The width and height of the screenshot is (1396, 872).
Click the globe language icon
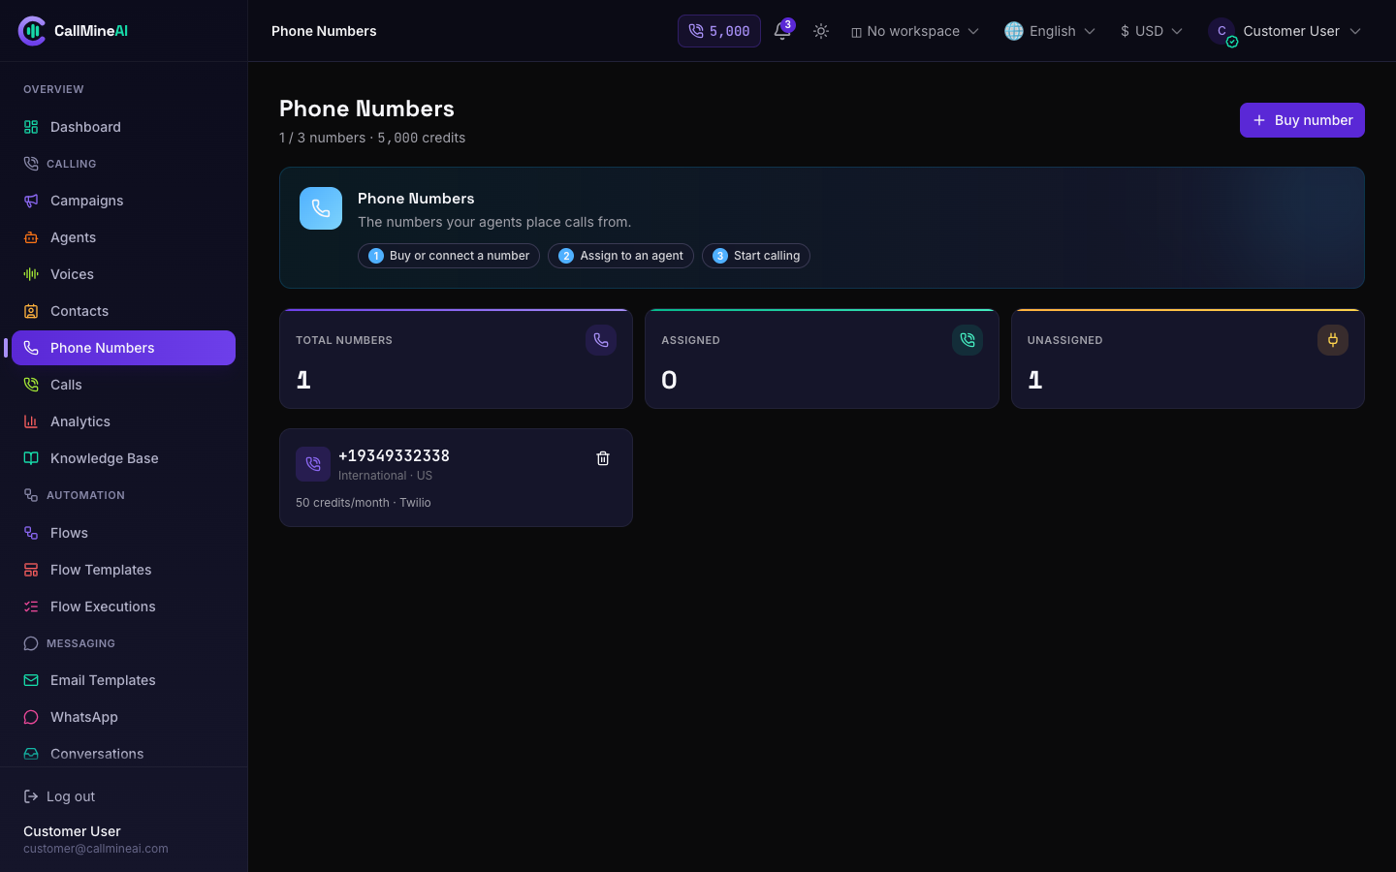[x=1014, y=31]
